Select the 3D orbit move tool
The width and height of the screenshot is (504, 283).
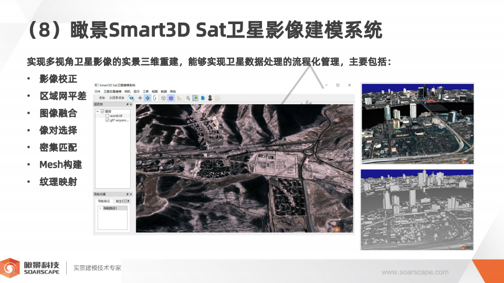(148, 98)
